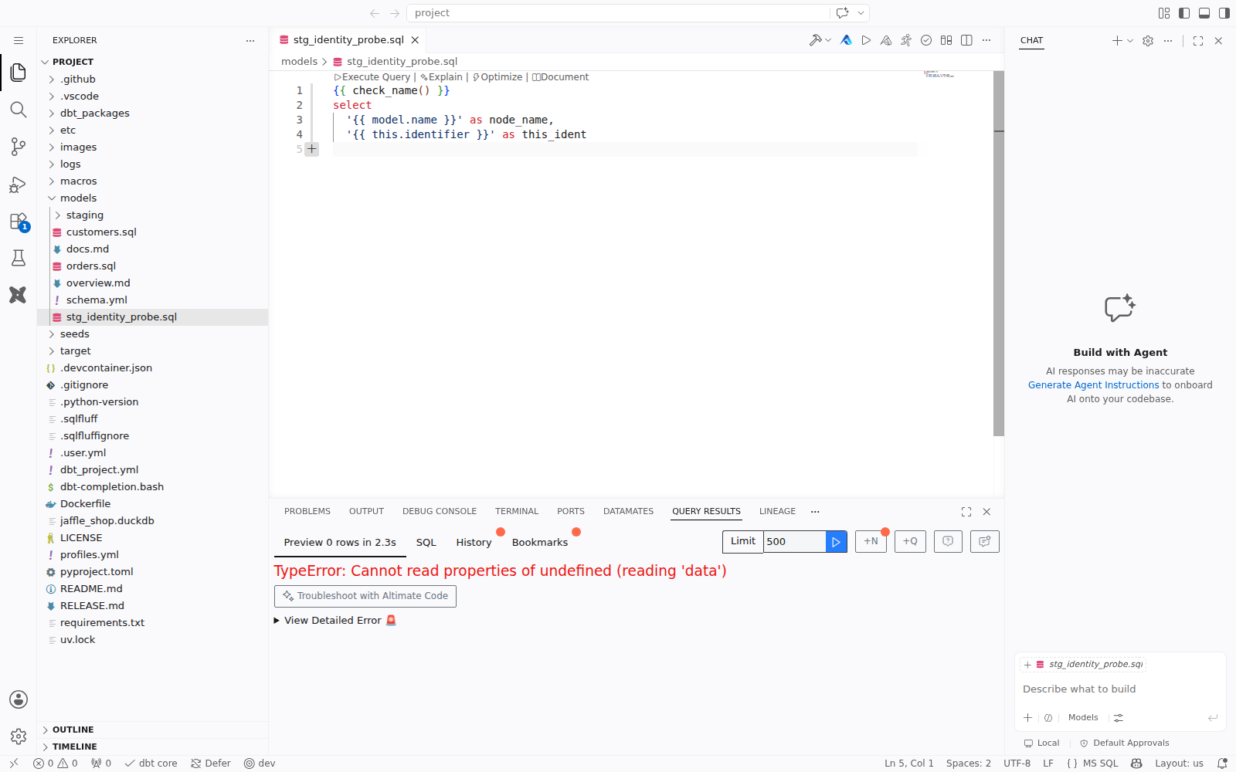Switch to LINEAGE panel tab
1236x772 pixels.
point(777,511)
